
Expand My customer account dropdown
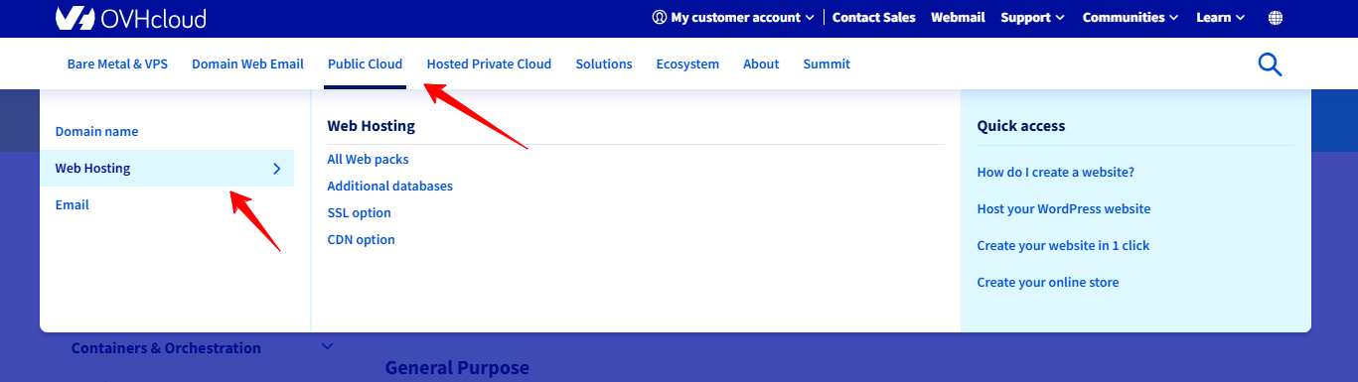733,17
